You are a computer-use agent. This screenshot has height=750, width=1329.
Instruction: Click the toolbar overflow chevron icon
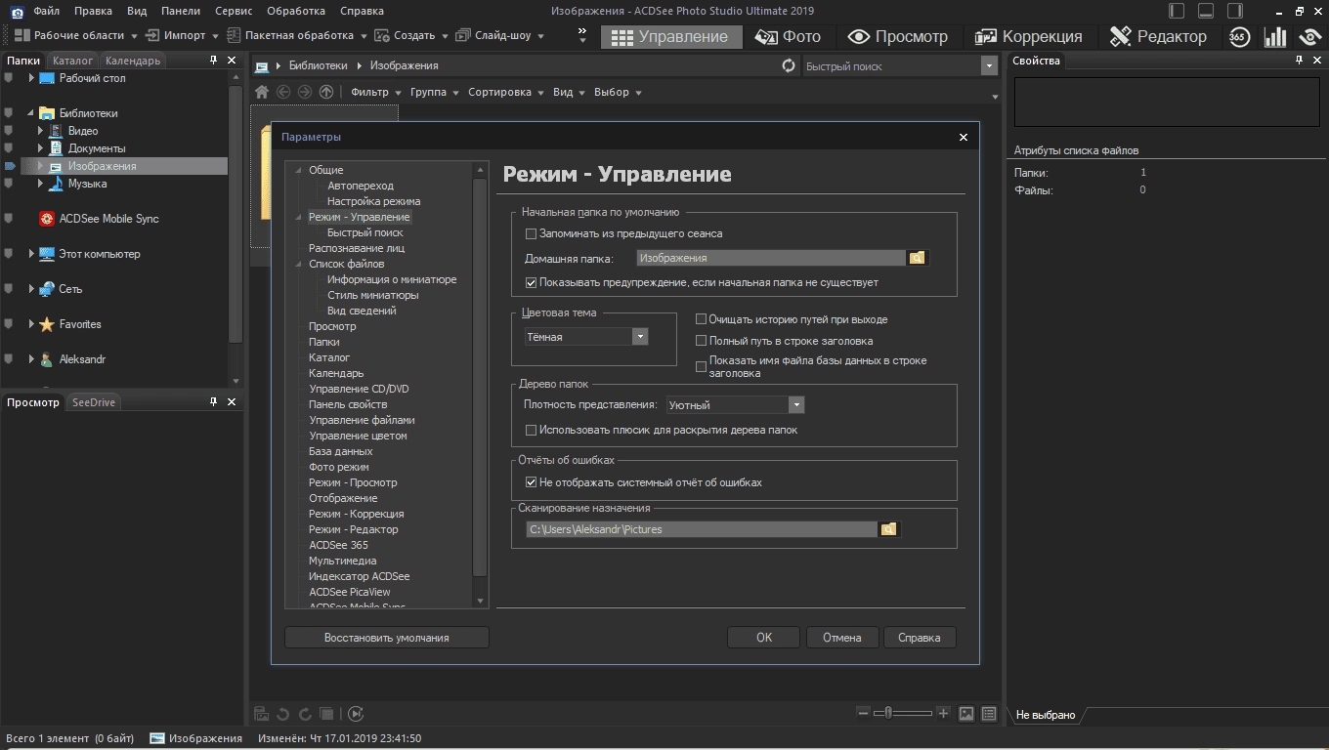pyautogui.click(x=582, y=35)
